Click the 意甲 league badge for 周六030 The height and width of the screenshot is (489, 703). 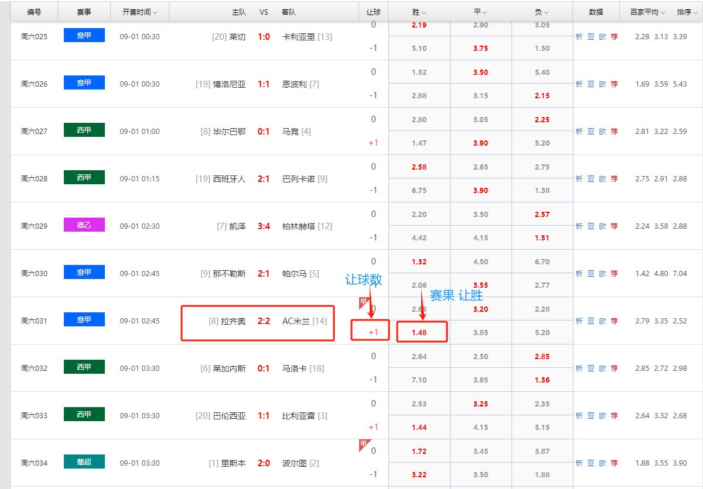point(84,272)
